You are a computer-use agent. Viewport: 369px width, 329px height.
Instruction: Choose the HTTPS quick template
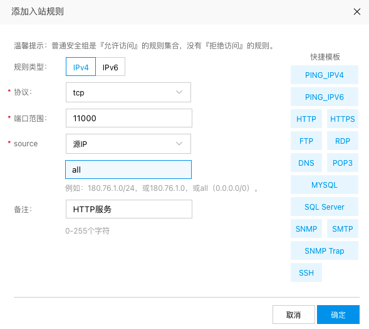(343, 119)
